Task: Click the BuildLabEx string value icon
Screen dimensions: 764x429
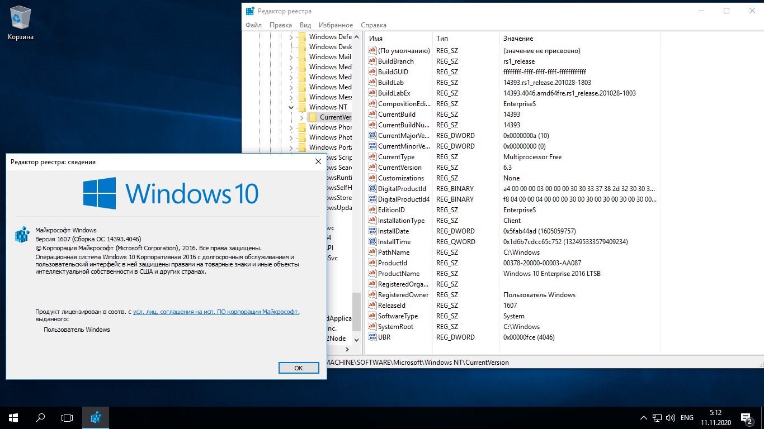Action: [x=372, y=93]
